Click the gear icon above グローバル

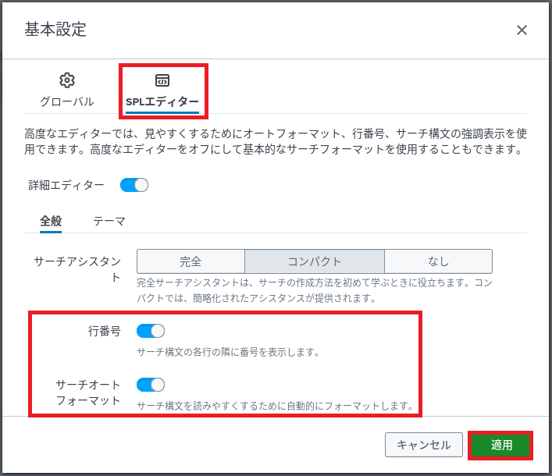[x=67, y=80]
